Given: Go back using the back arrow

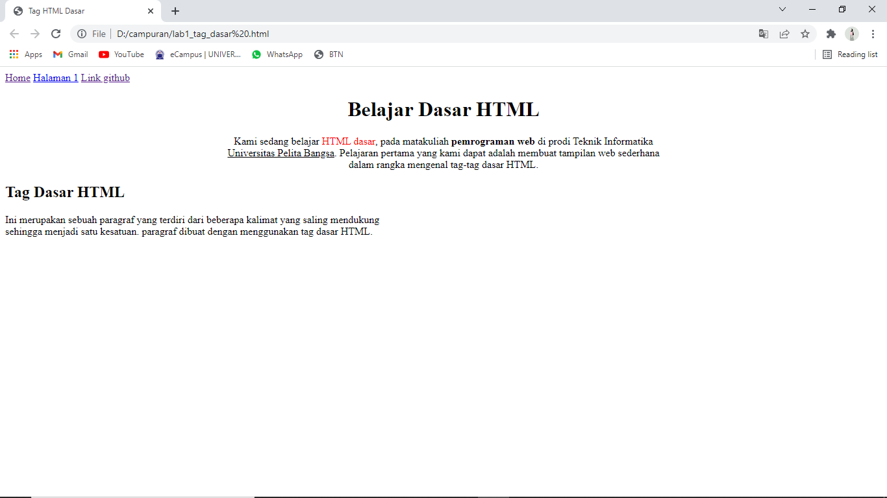Looking at the screenshot, I should 14,34.
